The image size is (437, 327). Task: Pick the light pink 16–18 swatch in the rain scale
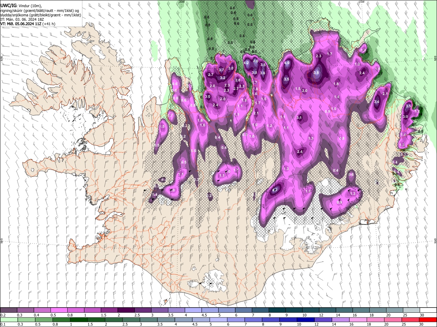[358, 320]
